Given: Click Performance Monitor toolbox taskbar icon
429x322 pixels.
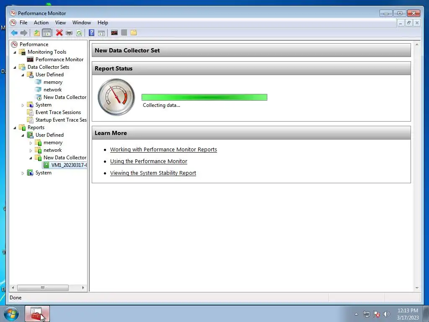Looking at the screenshot, I should point(37,314).
